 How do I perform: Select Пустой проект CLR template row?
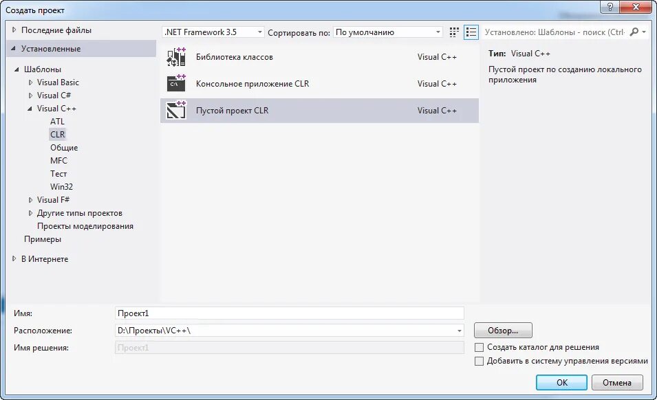click(x=319, y=111)
